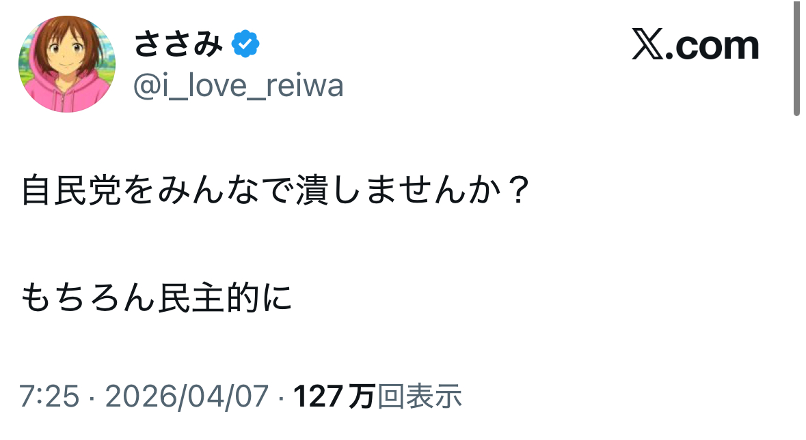Open the 127万 view count
This screenshot has height=440, width=806.
coord(334,396)
